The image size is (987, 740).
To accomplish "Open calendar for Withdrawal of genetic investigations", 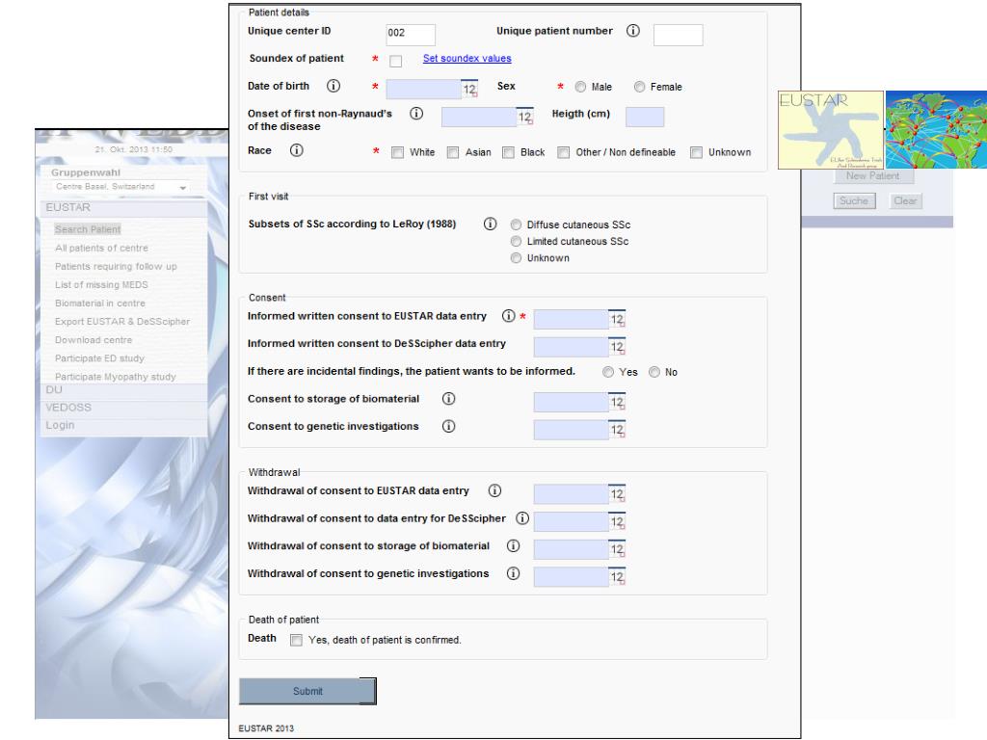I will (x=617, y=577).
